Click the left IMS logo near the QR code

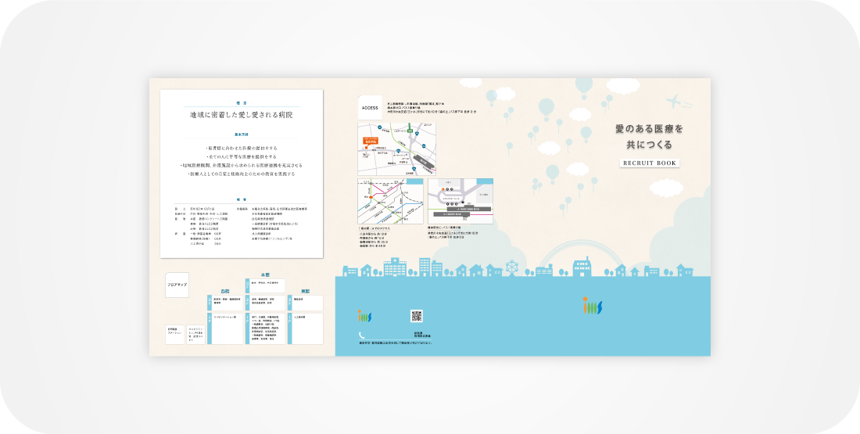[364, 316]
